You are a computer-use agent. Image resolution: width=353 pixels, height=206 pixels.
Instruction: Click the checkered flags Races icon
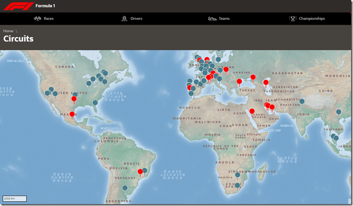pyautogui.click(x=38, y=19)
